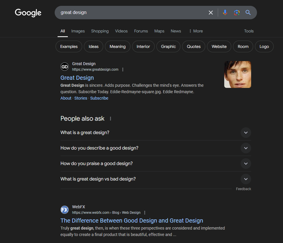Apply the Quotes filter chip
Screen dimensions: 283x243
click(x=194, y=46)
